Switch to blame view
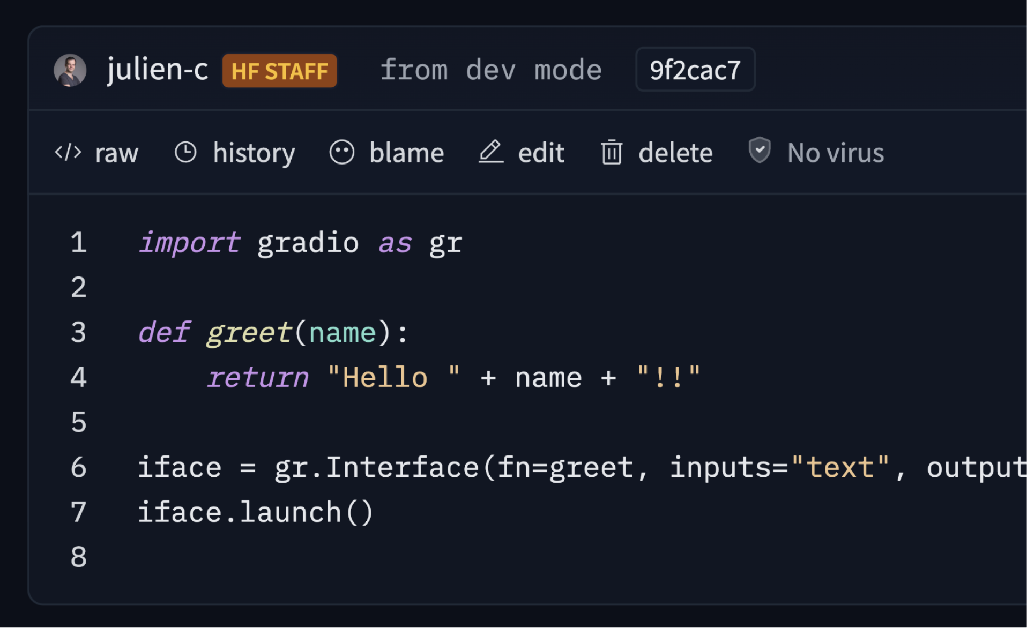Image resolution: width=1027 pixels, height=628 pixels. (x=407, y=153)
